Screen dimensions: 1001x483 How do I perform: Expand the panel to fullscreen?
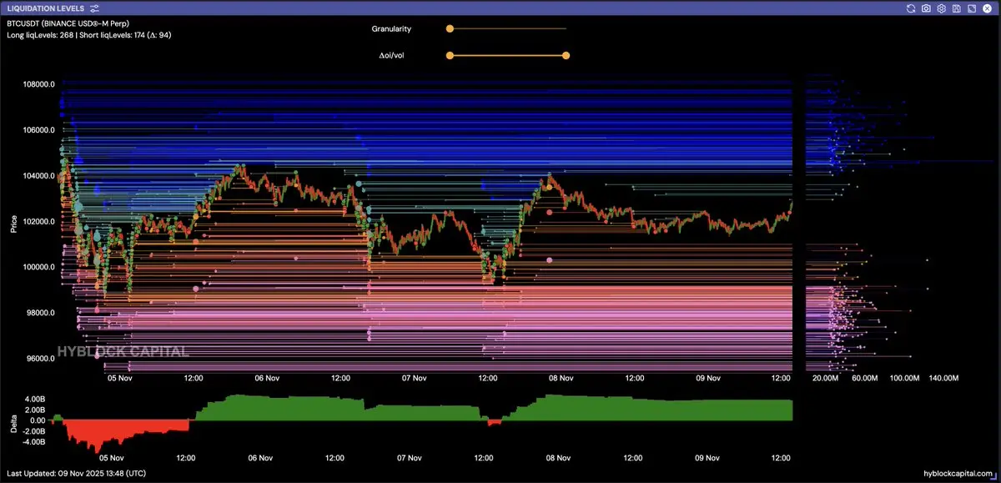click(971, 8)
